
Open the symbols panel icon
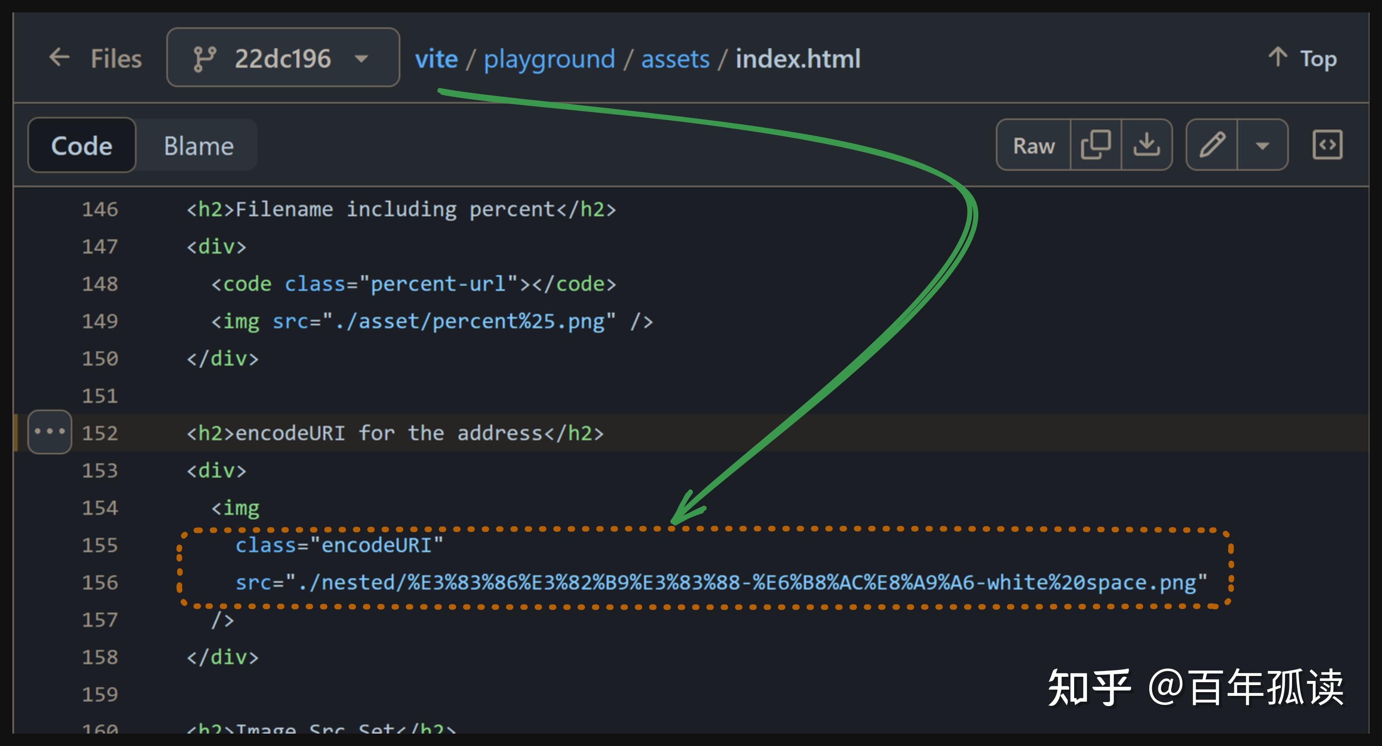coord(1327,145)
